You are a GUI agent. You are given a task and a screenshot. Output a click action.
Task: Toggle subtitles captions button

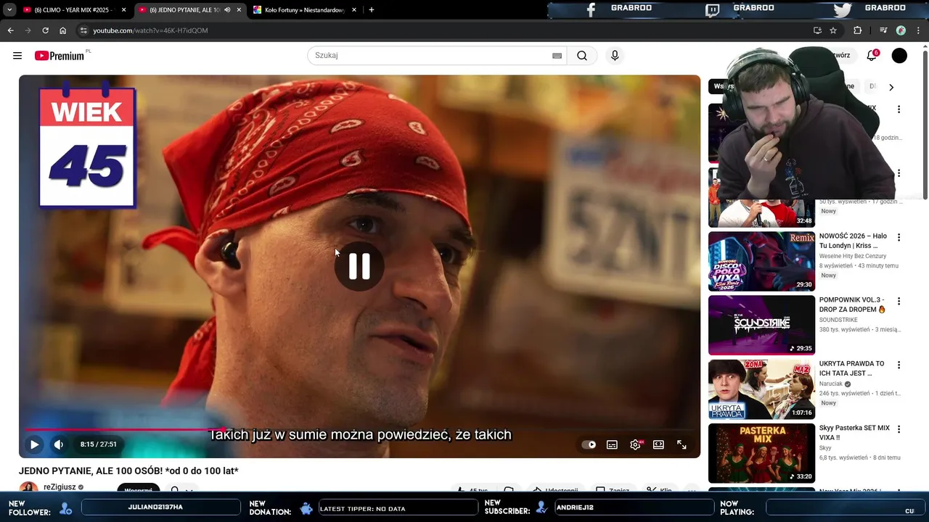click(612, 444)
